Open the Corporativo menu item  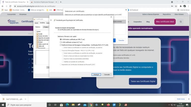point(138,22)
